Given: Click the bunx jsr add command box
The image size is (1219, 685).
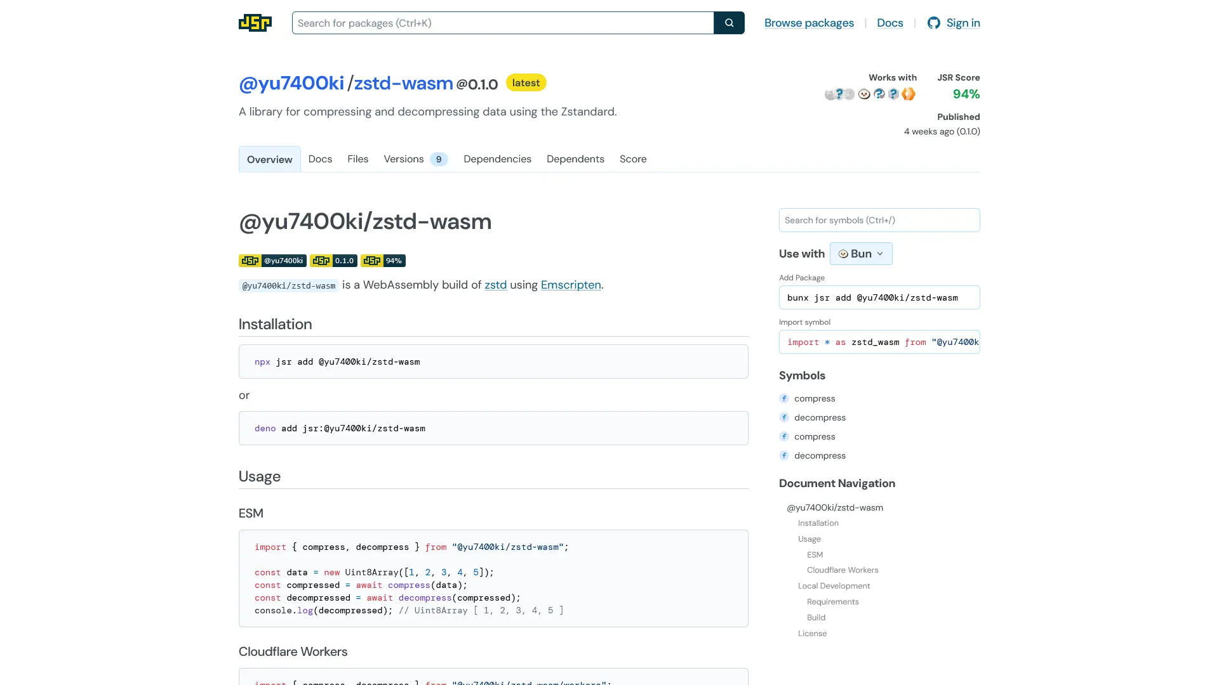Looking at the screenshot, I should tap(879, 297).
